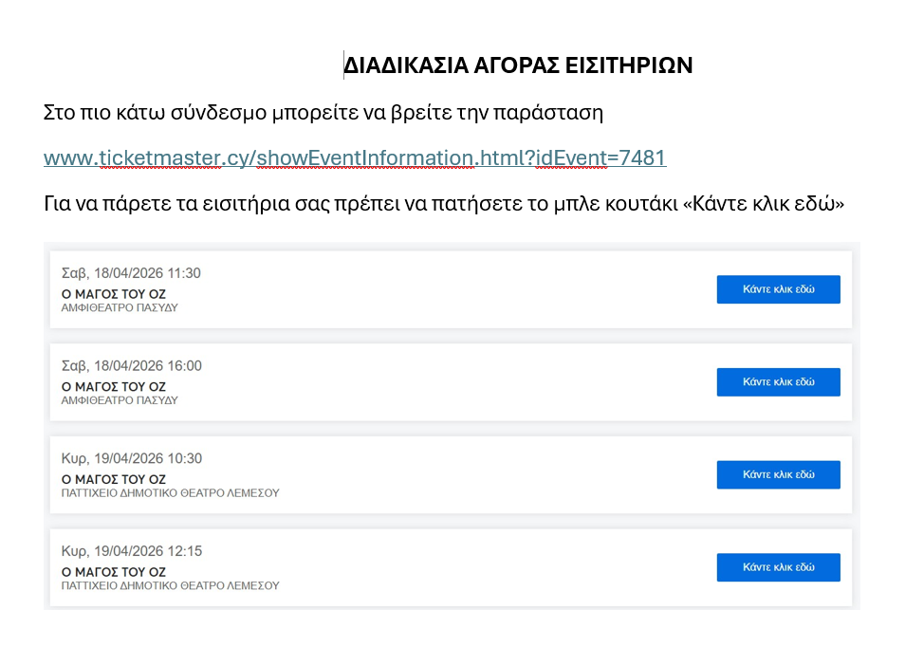Click the Pattichio Limassol theatre venue in 12:15 card
Screen dimensions: 905x647
(x=170, y=585)
